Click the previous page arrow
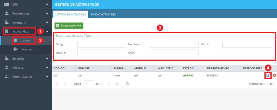The width and height of the screenshot is (277, 110). point(65,84)
